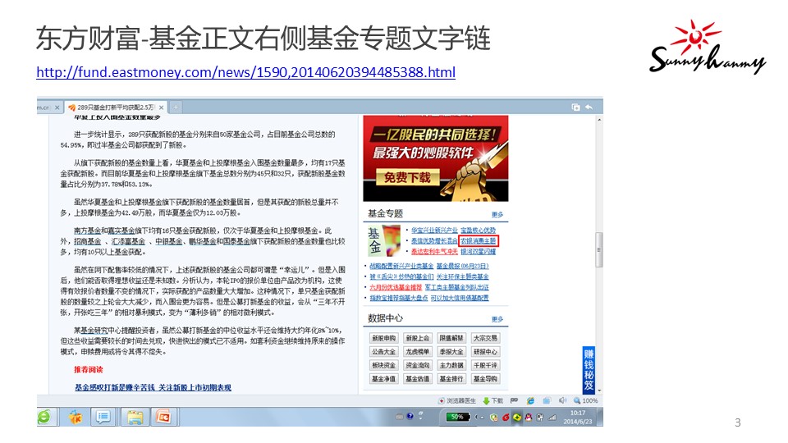Open 指数宝推荐指基大盘点 link
Screen dimensions: 788x443
pyautogui.click(x=399, y=298)
